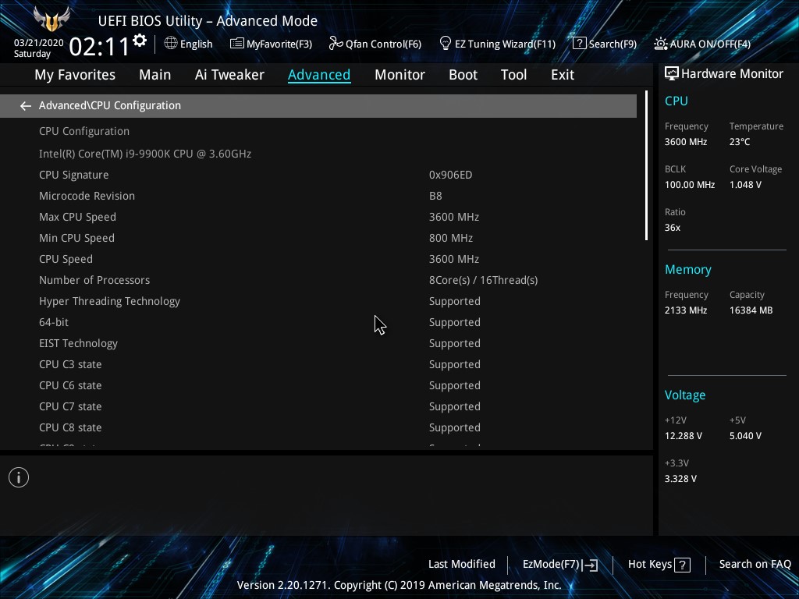Screen dimensions: 799x599
Task: Select CPU C8 state row
Action: (x=318, y=427)
